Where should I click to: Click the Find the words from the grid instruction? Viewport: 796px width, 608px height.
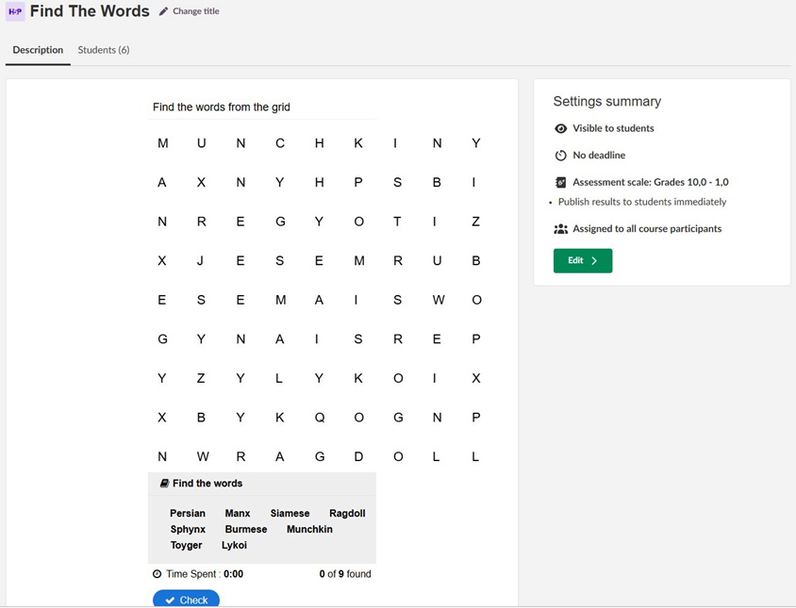[222, 107]
